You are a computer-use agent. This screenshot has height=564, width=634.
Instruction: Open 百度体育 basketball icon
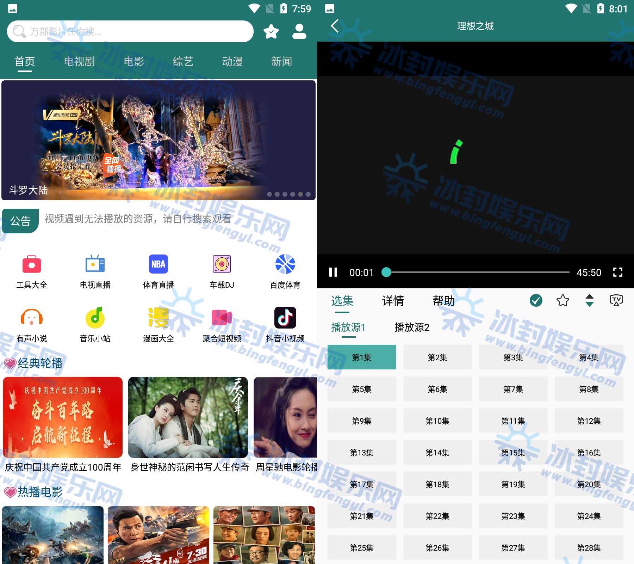285,264
